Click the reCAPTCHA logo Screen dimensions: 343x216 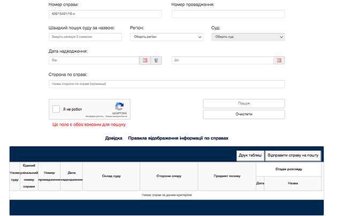coord(120,106)
